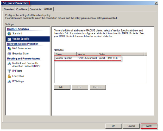The width and height of the screenshot is (163, 131).
Task: Click the Multilink and Bandwidth Allocation icon
Action: tap(9, 63)
